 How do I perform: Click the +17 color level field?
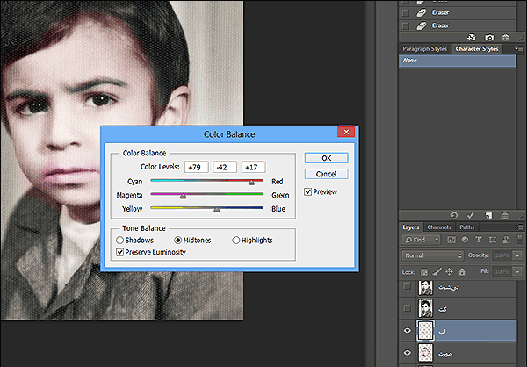254,167
